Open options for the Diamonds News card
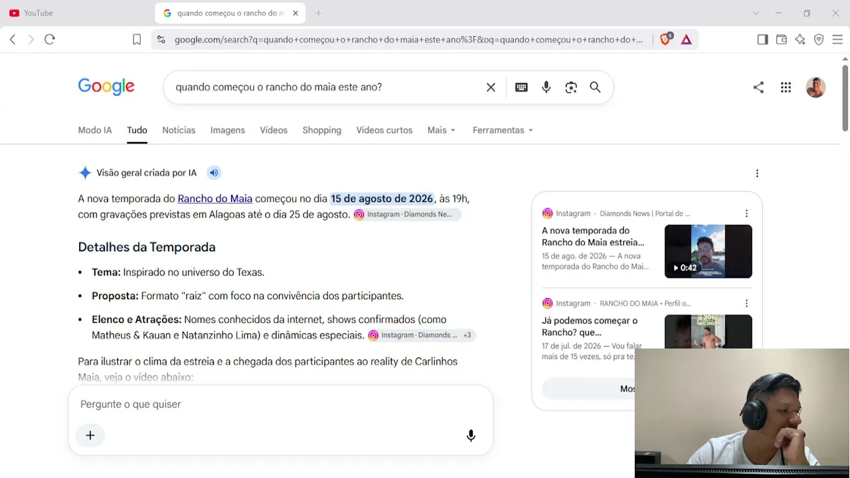Image resolution: width=850 pixels, height=478 pixels. coord(746,214)
